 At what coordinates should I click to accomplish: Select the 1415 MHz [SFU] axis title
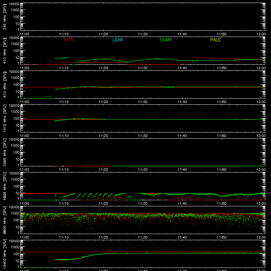[x=5, y=118]
